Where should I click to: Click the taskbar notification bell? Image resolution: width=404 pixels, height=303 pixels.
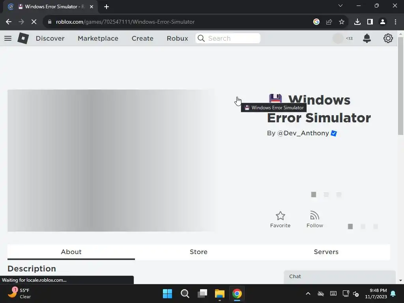[x=393, y=294]
